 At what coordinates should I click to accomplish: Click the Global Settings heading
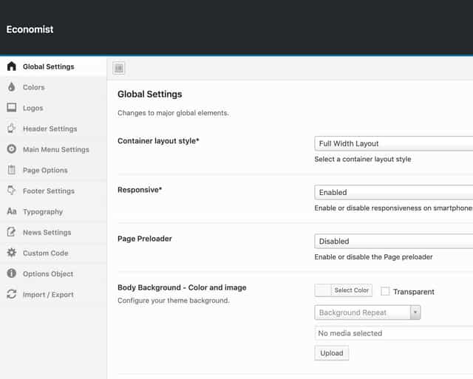point(149,94)
